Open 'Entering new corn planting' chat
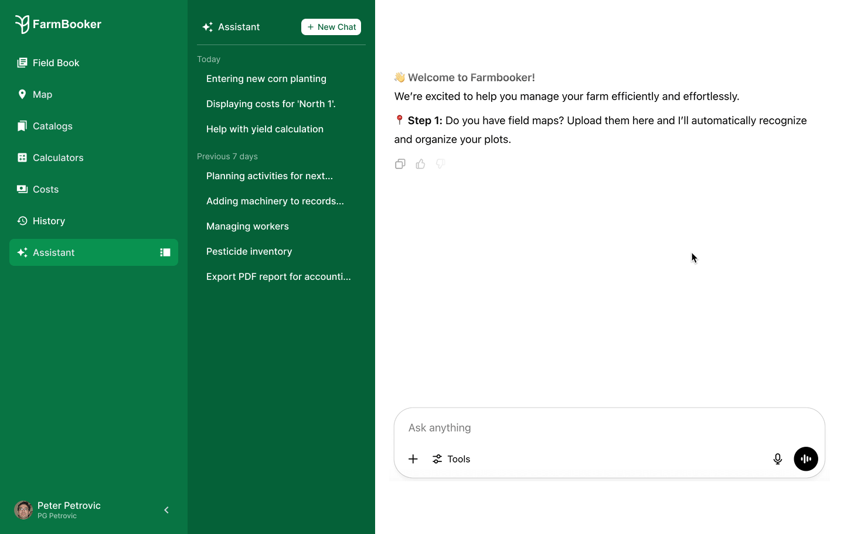Image resolution: width=844 pixels, height=534 pixels. point(266,78)
